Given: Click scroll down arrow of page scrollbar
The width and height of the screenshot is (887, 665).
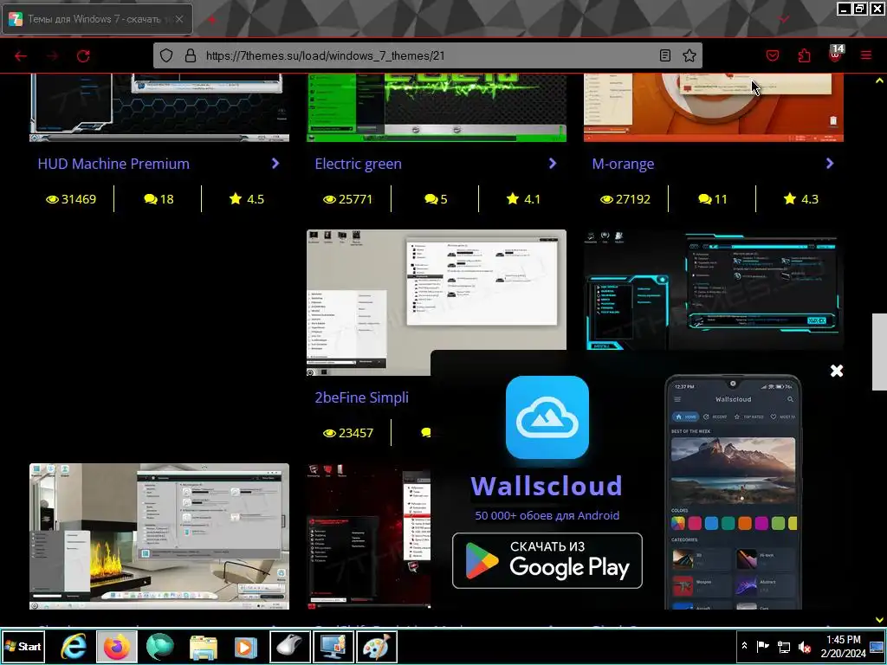Looking at the screenshot, I should [879, 620].
